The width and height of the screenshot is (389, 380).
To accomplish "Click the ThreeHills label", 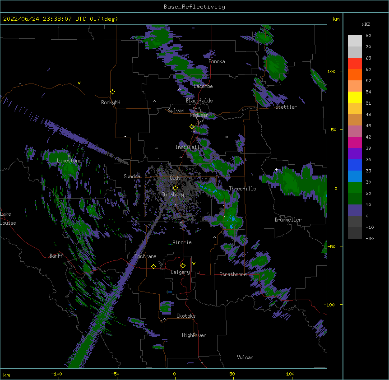I will click(242, 189).
